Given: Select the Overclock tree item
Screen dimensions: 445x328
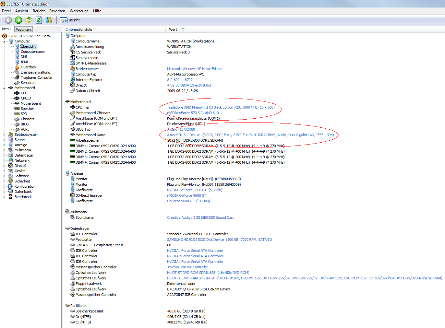Looking at the screenshot, I should pos(29,67).
